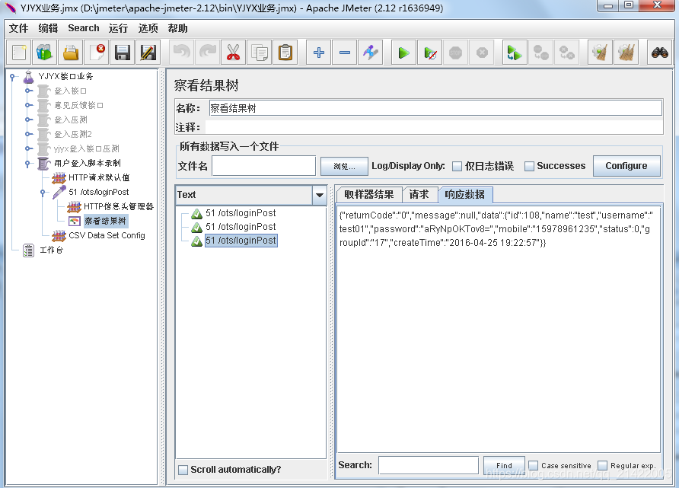Click the Configure button
Viewport: 679px width, 488px height.
click(x=626, y=166)
